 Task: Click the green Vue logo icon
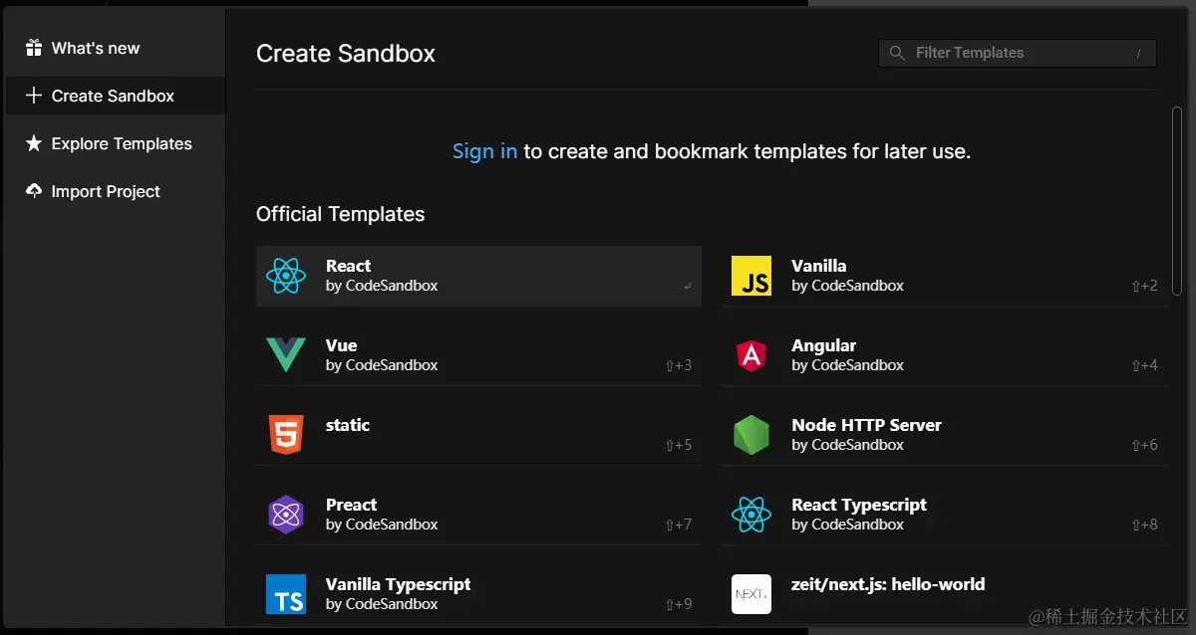click(x=286, y=355)
